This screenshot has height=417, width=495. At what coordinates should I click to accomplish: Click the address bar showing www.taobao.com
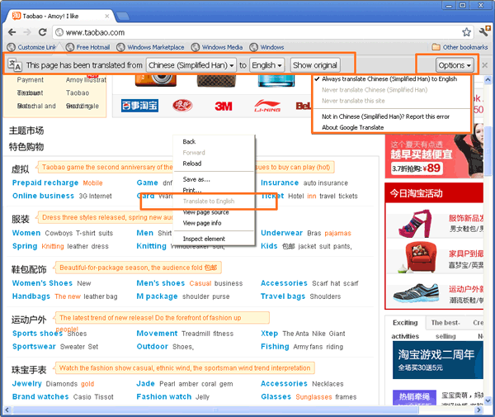pos(247,32)
